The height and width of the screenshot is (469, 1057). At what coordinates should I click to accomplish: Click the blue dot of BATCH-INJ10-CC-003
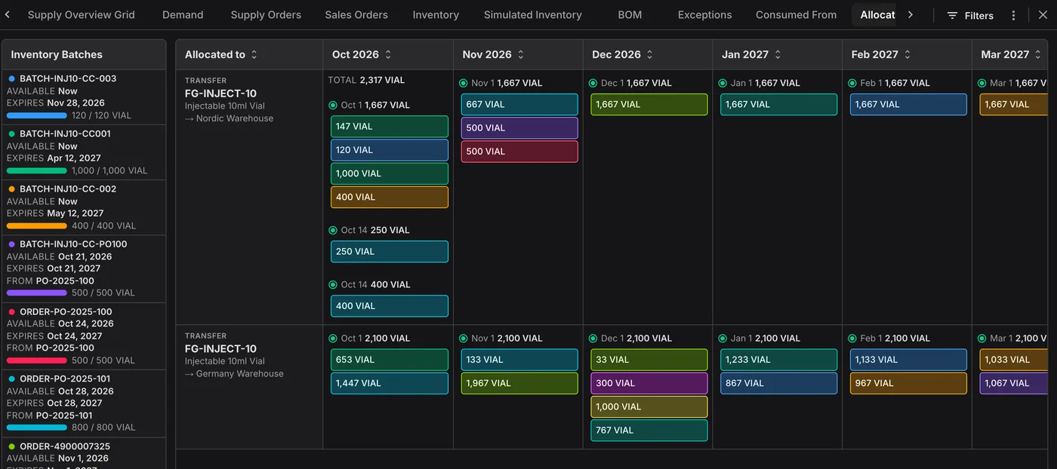(x=11, y=78)
